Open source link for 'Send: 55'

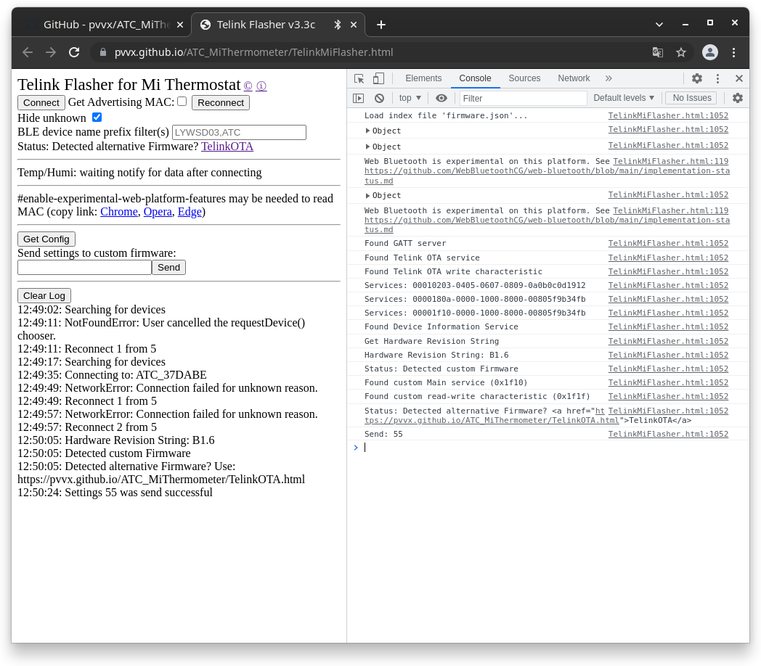coord(668,434)
